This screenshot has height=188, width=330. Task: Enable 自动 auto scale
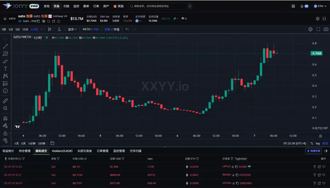tap(325, 143)
